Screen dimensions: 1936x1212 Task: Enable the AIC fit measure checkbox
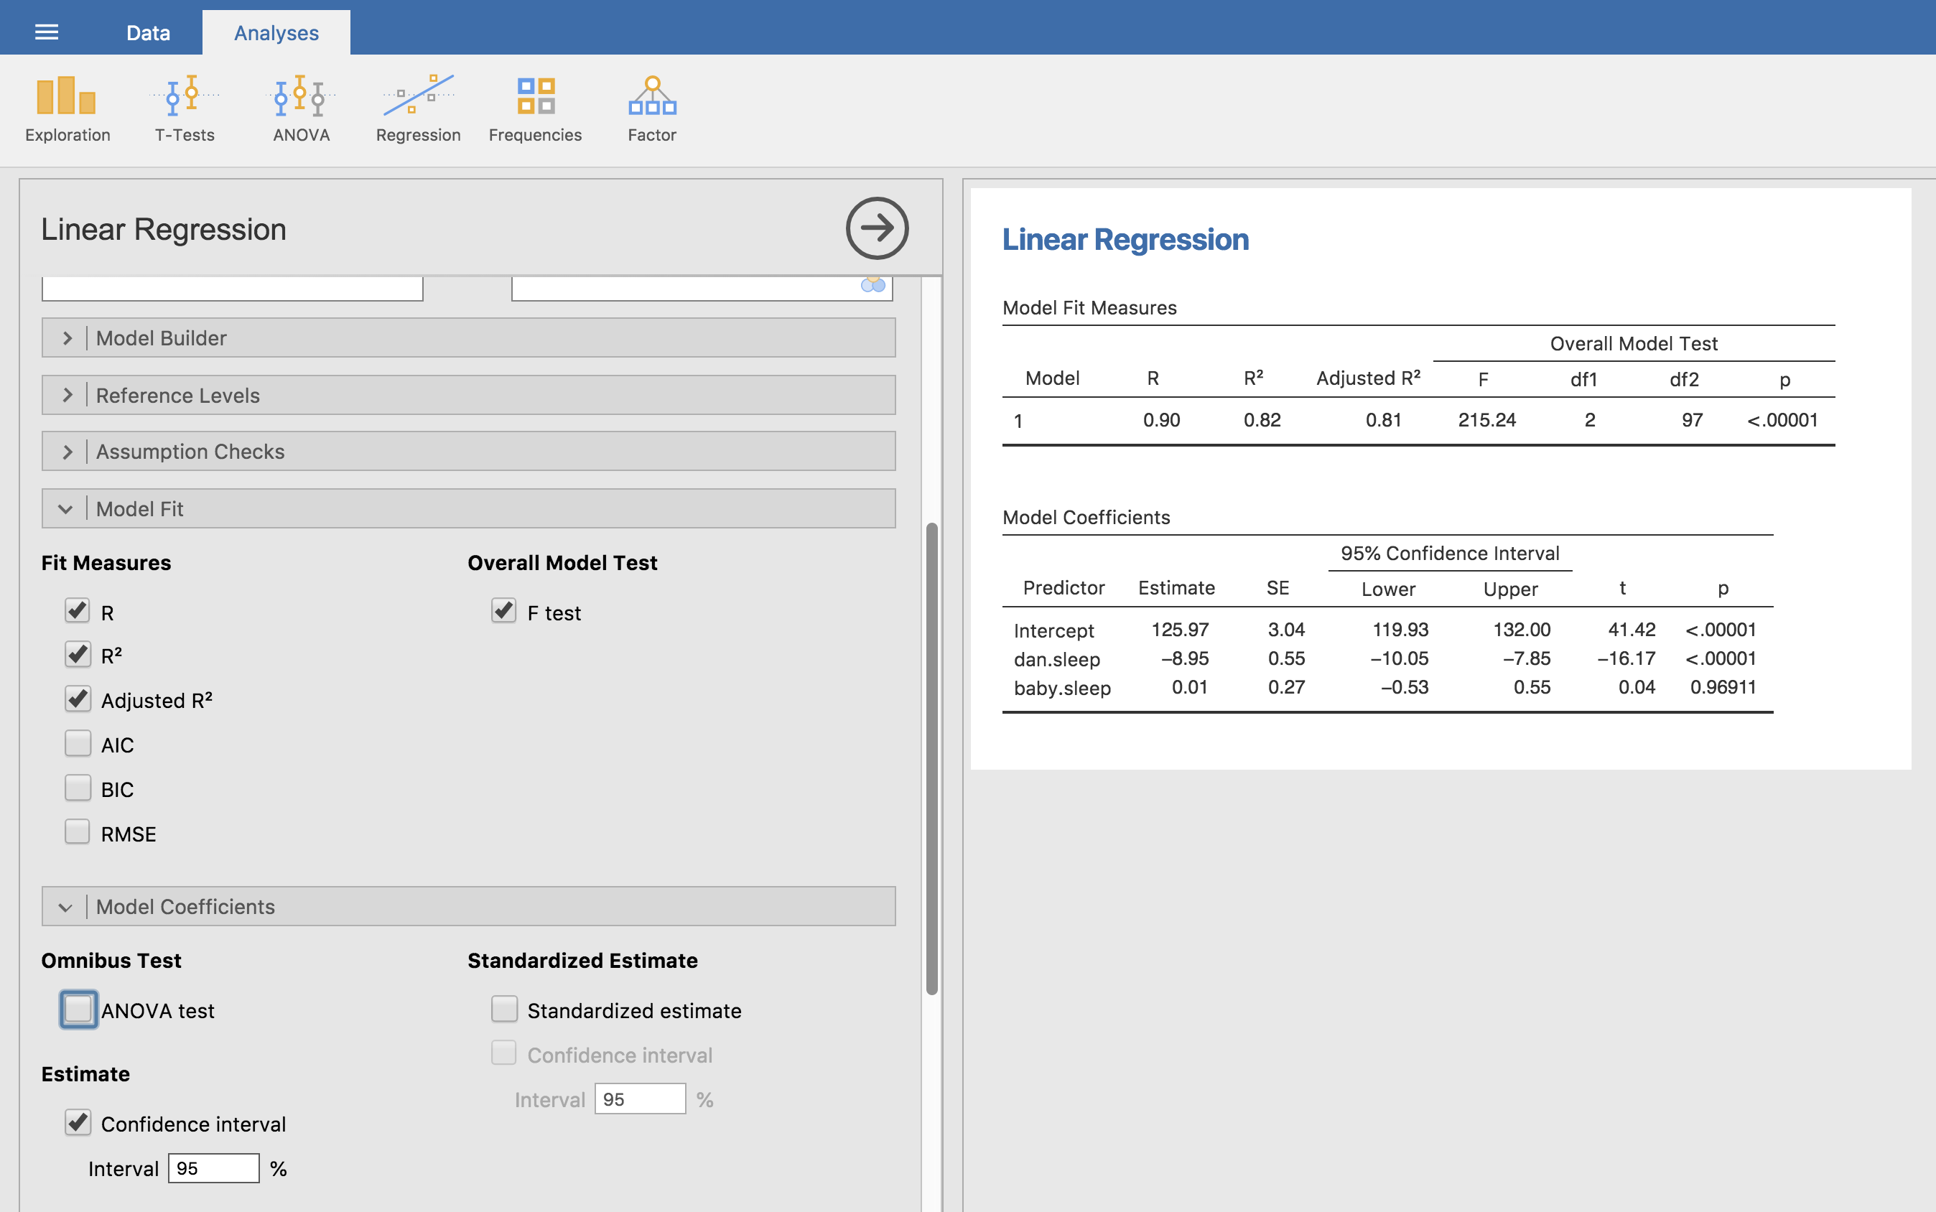[x=78, y=745]
